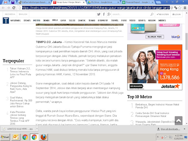Click the page vertical scrollbar thumb

[187, 41]
